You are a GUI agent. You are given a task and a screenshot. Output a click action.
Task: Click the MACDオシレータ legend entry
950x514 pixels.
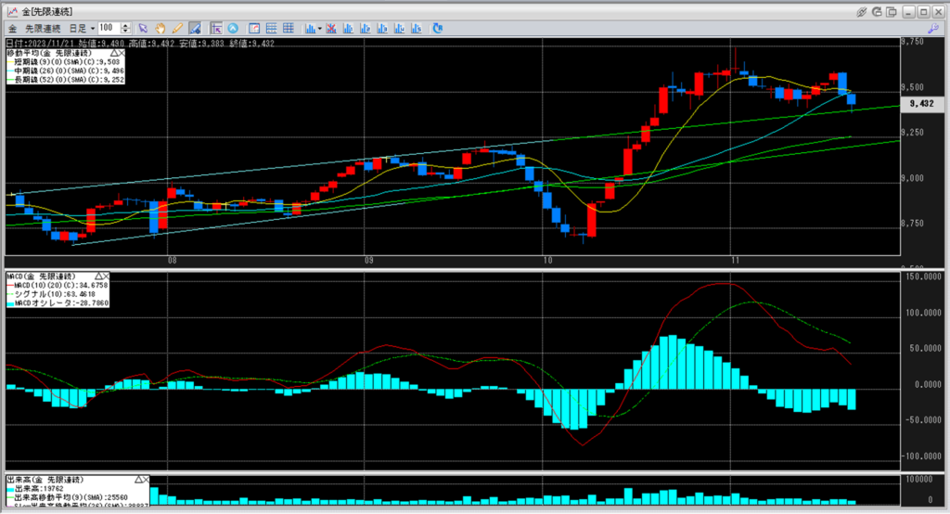pyautogui.click(x=58, y=303)
